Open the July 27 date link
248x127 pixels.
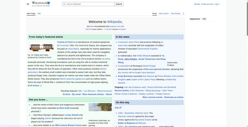[118, 108]
